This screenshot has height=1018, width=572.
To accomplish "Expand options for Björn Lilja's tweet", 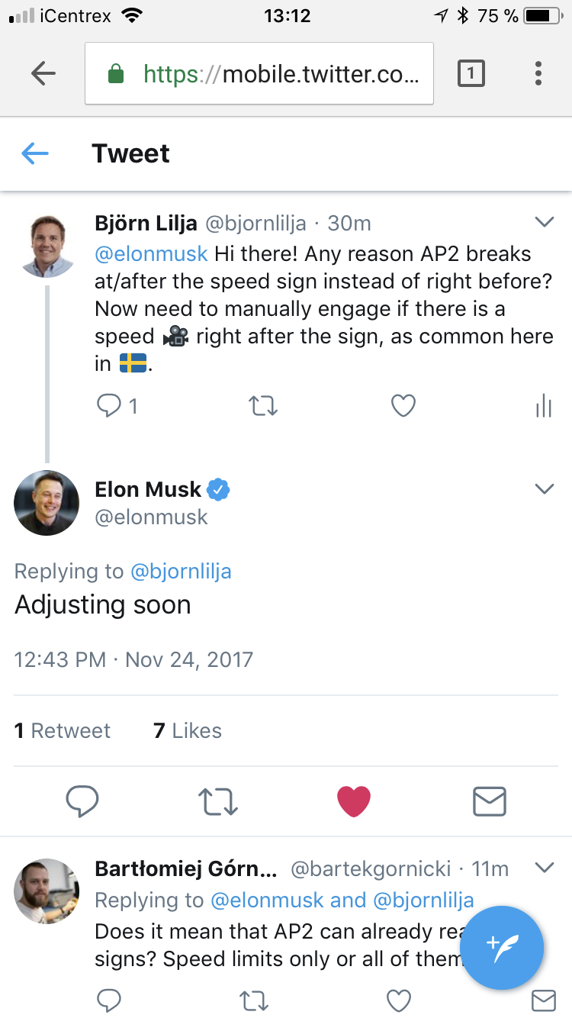I will pos(544,222).
